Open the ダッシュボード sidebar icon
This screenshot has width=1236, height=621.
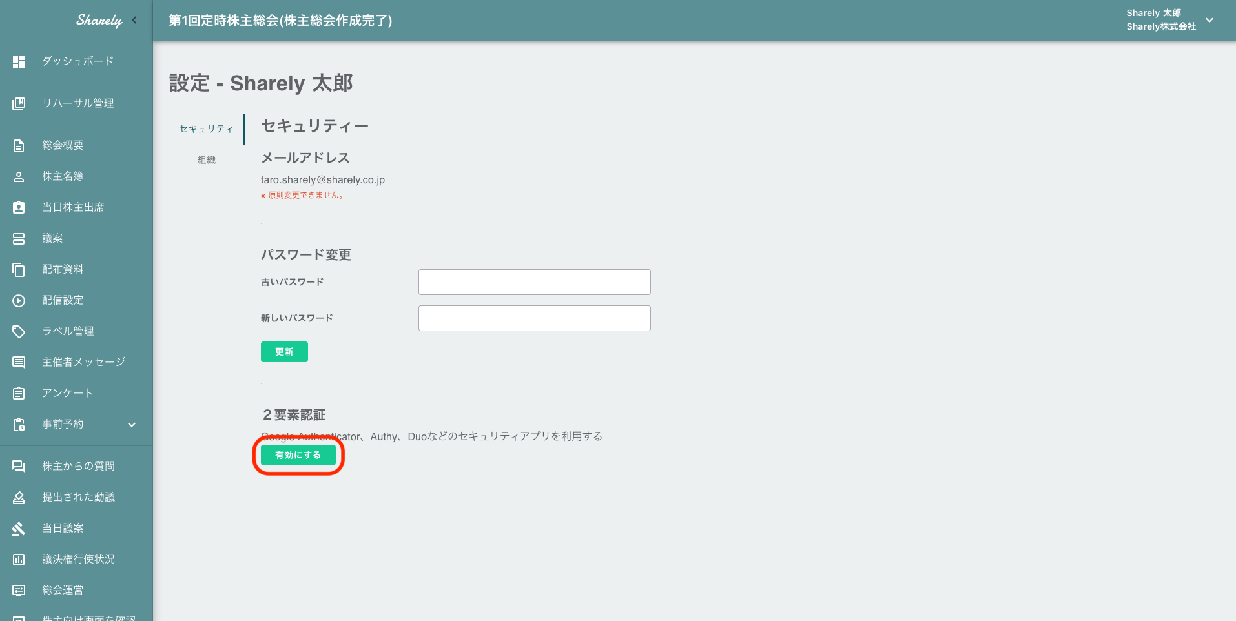(18, 61)
